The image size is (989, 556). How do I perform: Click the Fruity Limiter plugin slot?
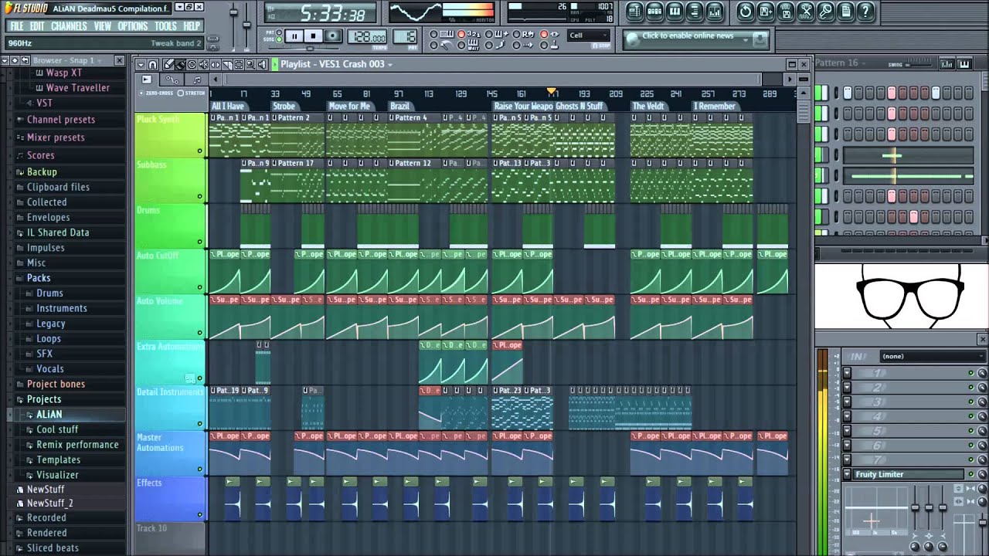tap(908, 474)
